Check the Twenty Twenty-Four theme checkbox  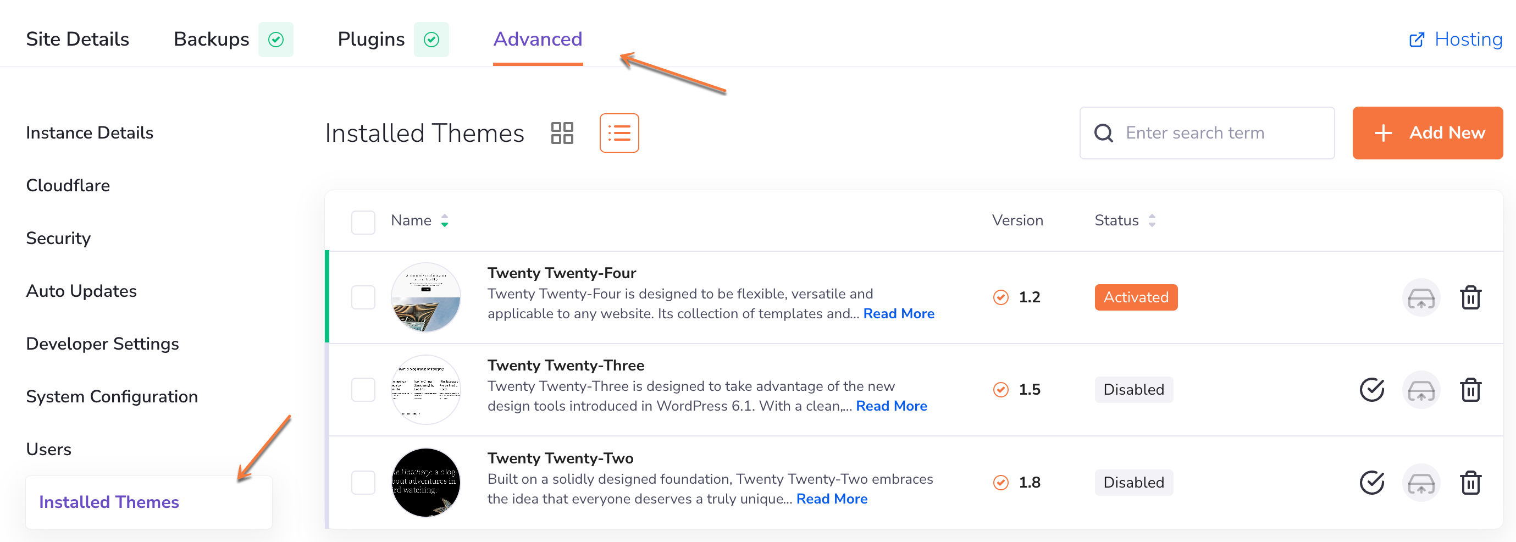click(363, 298)
